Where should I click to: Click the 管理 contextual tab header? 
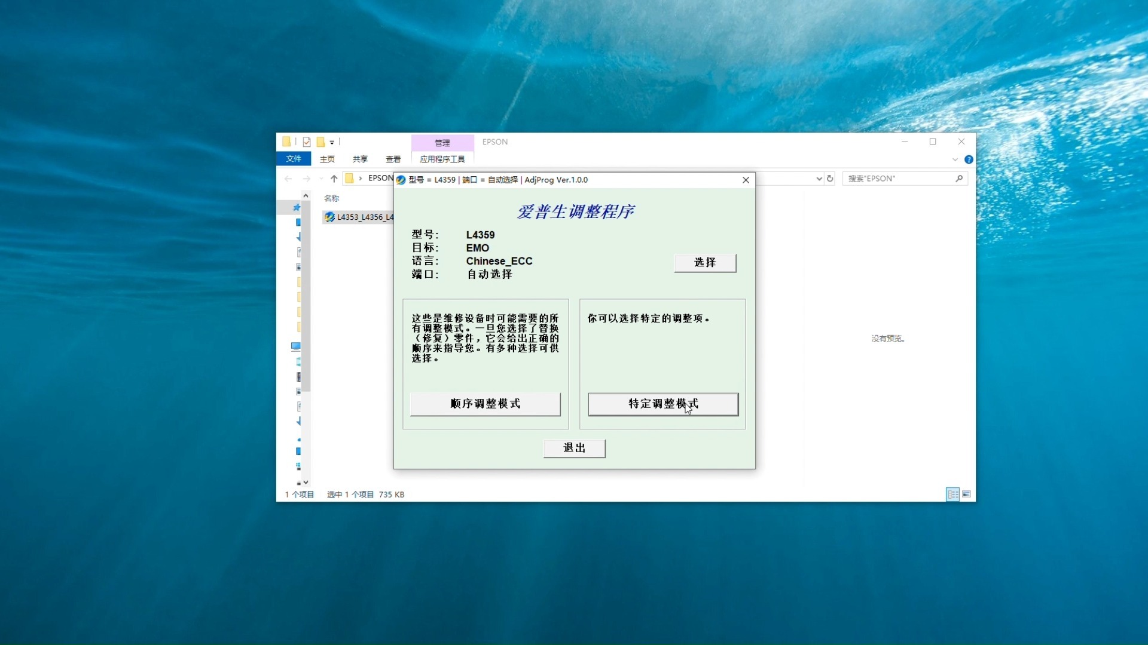442,143
